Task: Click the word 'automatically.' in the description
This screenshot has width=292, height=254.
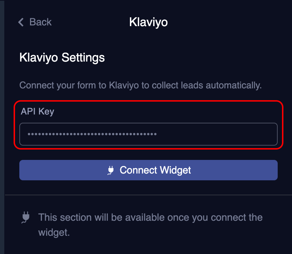Action: click(234, 86)
